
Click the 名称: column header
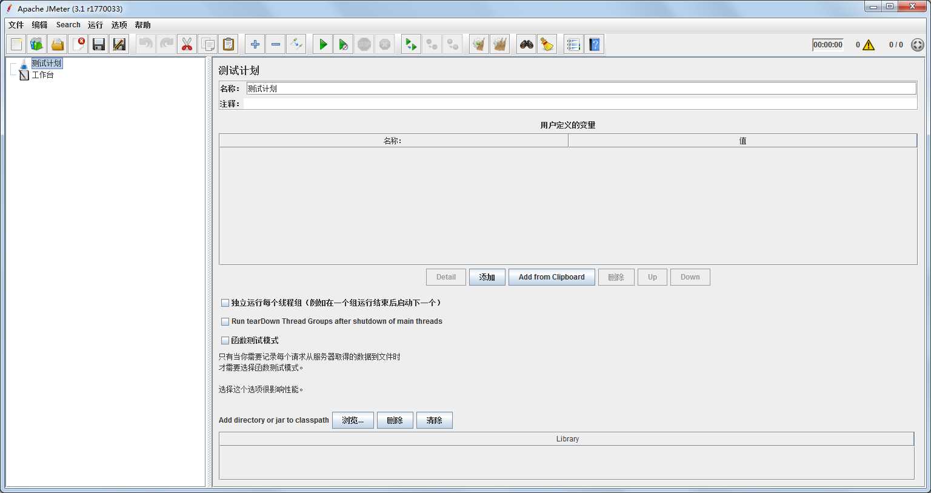pyautogui.click(x=393, y=141)
